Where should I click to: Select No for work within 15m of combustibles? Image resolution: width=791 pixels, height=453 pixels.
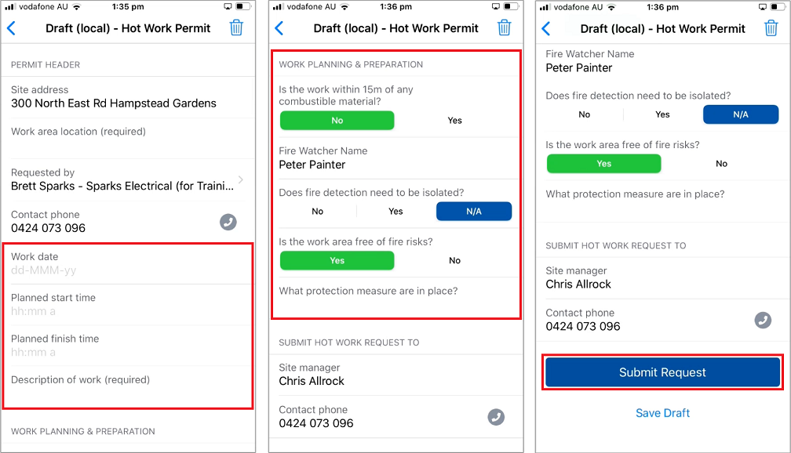337,121
